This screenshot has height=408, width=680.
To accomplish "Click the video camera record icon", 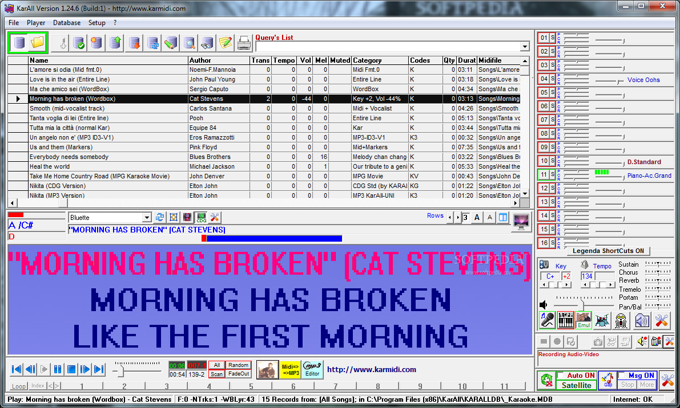I will (655, 342).
